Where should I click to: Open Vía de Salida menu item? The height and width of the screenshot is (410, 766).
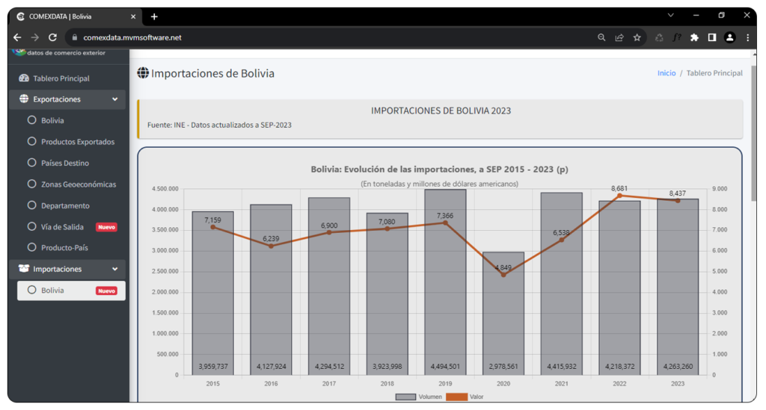tap(63, 226)
